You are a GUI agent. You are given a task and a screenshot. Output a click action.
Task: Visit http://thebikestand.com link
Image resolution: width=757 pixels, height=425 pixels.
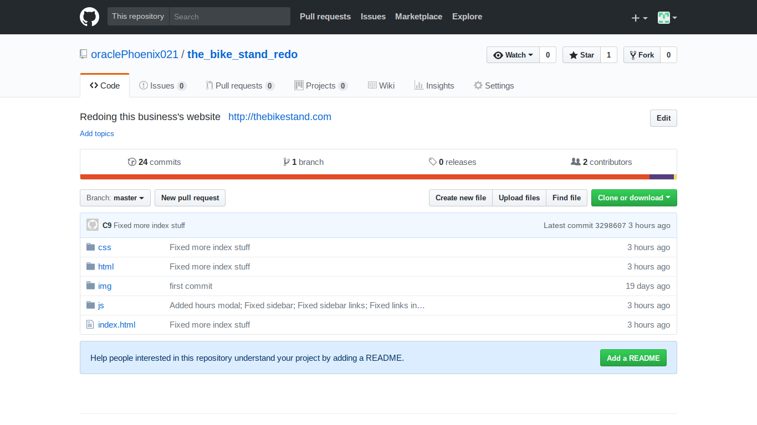coord(280,117)
